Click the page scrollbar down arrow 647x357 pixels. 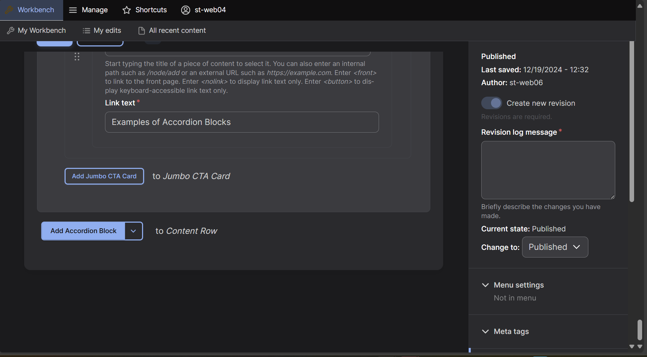640,347
